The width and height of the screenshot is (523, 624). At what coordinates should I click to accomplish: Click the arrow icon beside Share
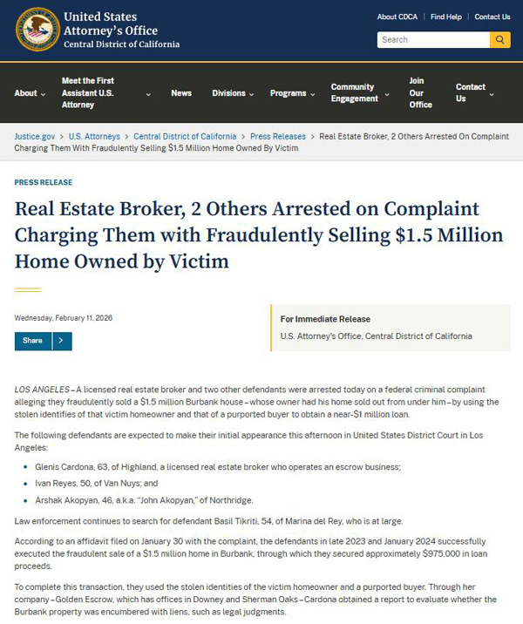tap(61, 341)
